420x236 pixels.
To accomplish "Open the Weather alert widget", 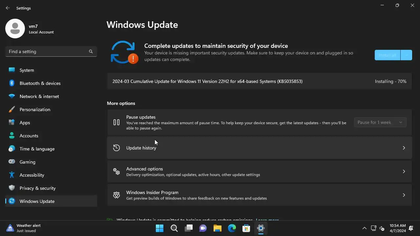I will pyautogui.click(x=24, y=228).
